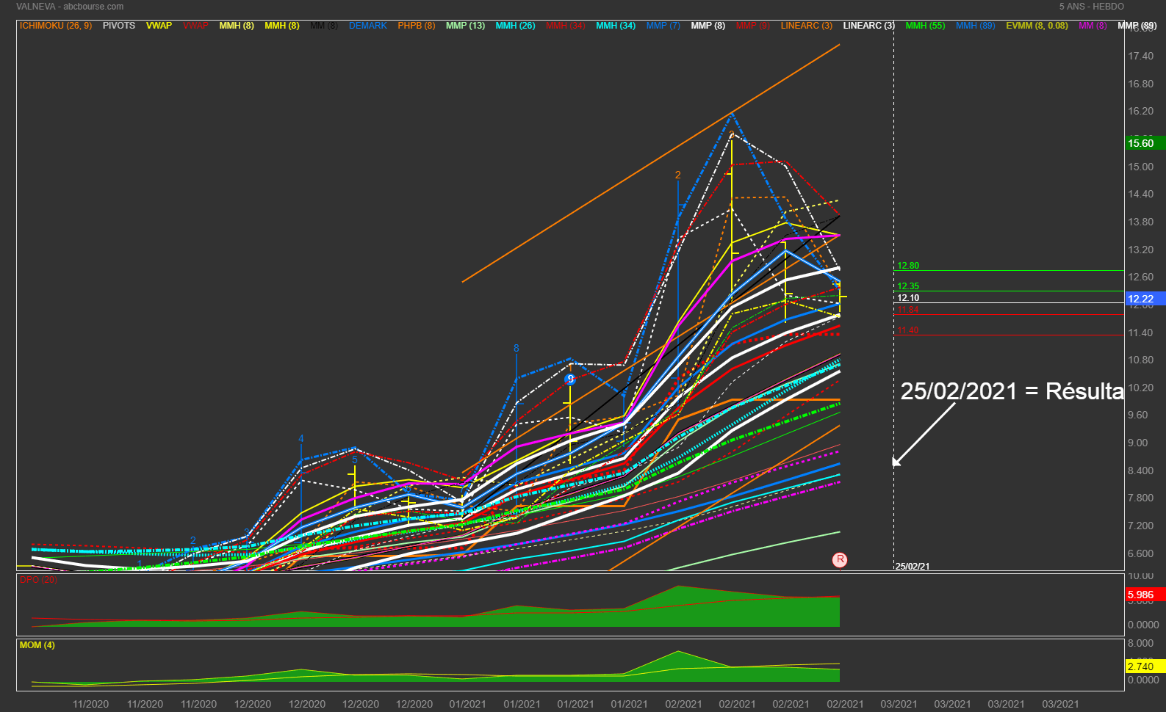Click the DPO (20) panel label
Viewport: 1166px width, 712px height.
pos(38,580)
